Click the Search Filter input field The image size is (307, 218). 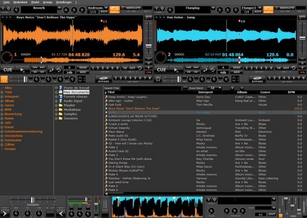(x=151, y=88)
